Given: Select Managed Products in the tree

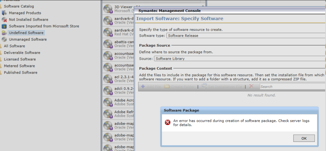Looking at the screenshot, I should point(25,13).
